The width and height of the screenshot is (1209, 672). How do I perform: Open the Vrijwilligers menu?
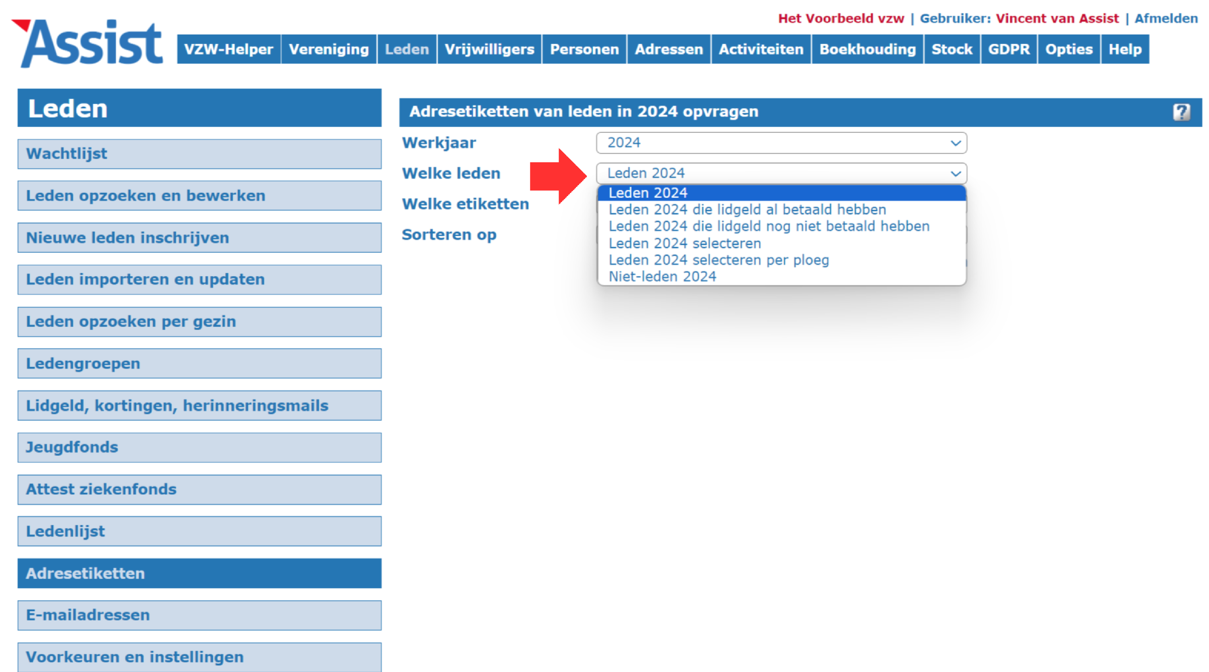(x=489, y=49)
